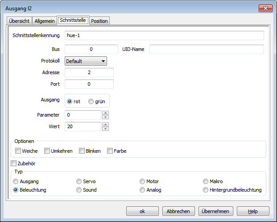Screen dimensions: 277x222
Task: Toggle the Umkehren option
Action: 47,151
